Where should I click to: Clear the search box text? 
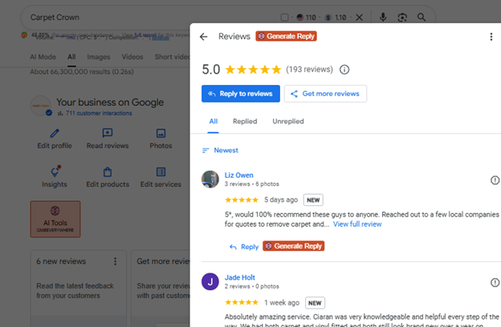[359, 17]
